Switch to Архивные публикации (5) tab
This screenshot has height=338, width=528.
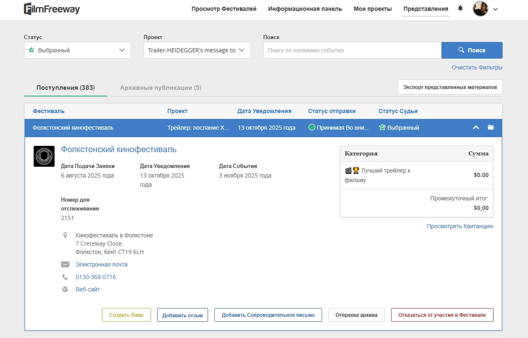(161, 87)
